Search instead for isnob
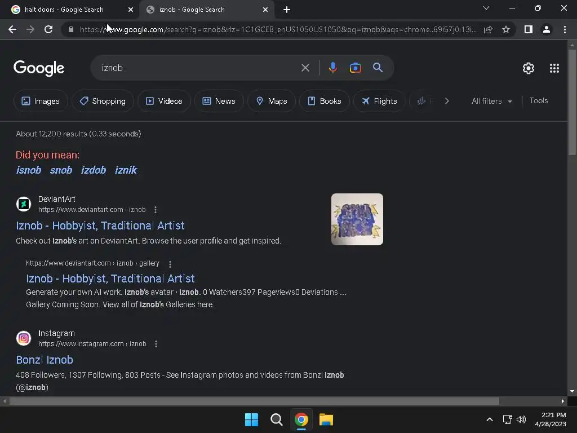The image size is (577, 433). coord(29,170)
